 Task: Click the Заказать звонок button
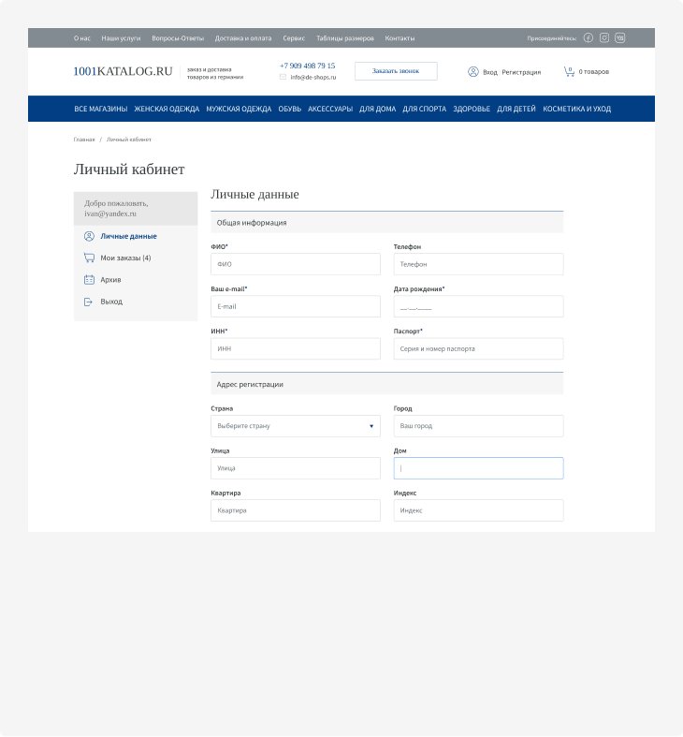[x=396, y=71]
